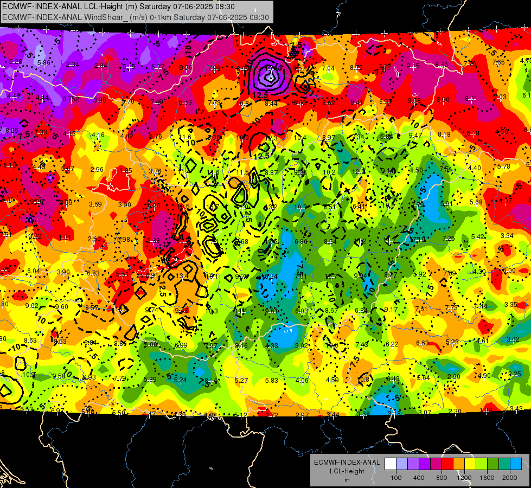
Task: Click the wind shear value 8.79
Action: [356, 68]
